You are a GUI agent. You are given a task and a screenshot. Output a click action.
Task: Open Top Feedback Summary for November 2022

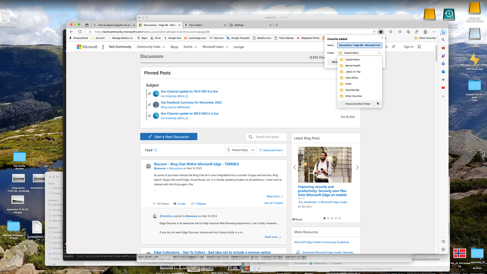click(x=191, y=102)
